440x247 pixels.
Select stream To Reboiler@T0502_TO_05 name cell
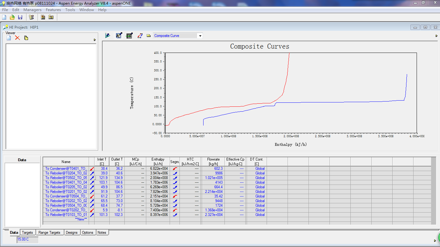[x=66, y=178]
